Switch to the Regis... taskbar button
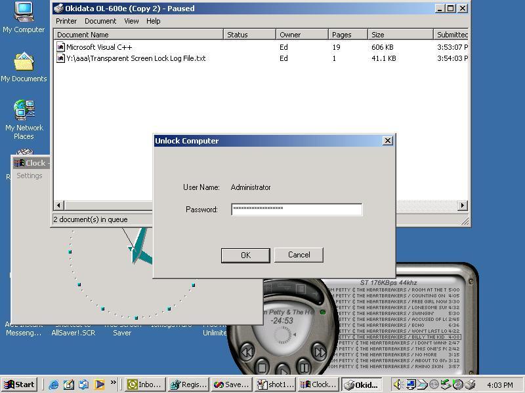The image size is (525, 393). tap(189, 384)
